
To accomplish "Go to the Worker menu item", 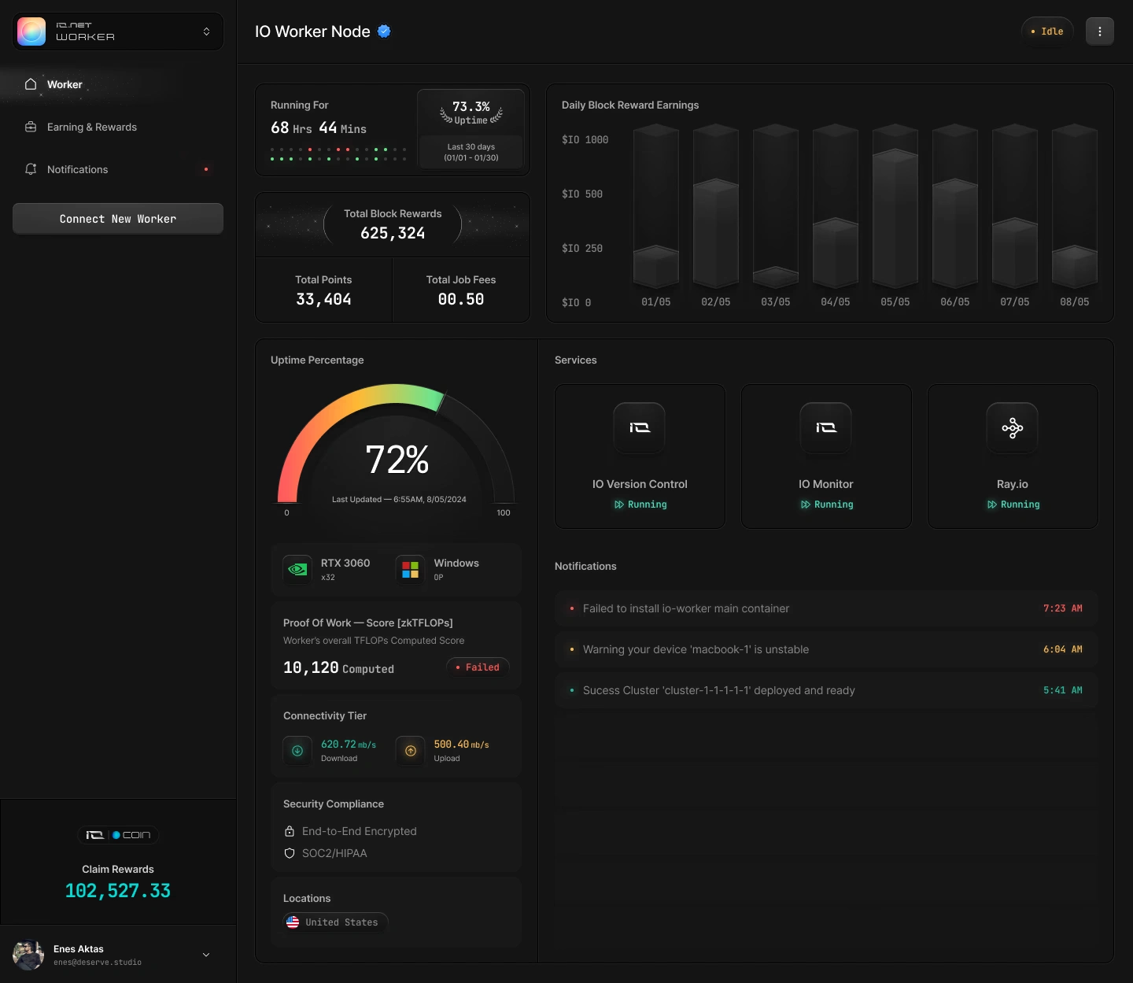I will click(118, 84).
